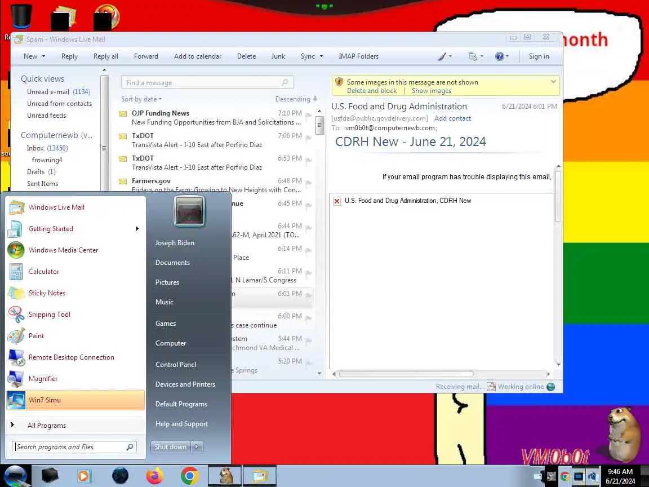Open the Sort by date dropdown
This screenshot has width=649, height=487.
(141, 99)
